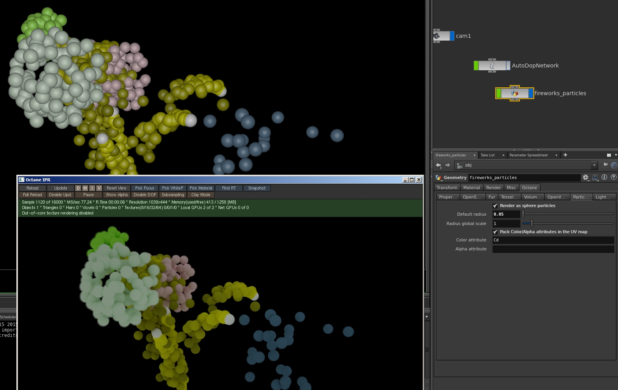This screenshot has width=618, height=390.
Task: Click the blue target link icon
Action: [614, 165]
